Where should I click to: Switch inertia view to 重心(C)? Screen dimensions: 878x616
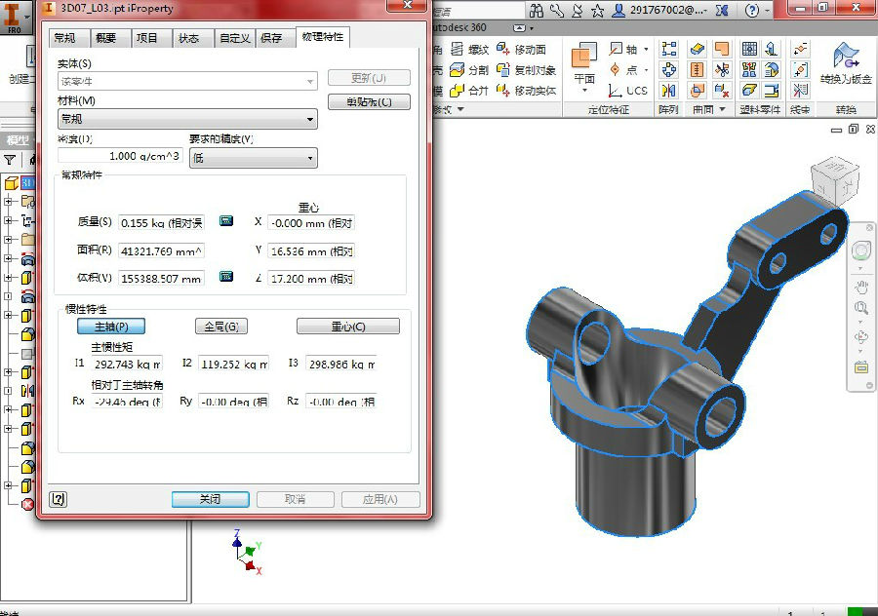(347, 327)
